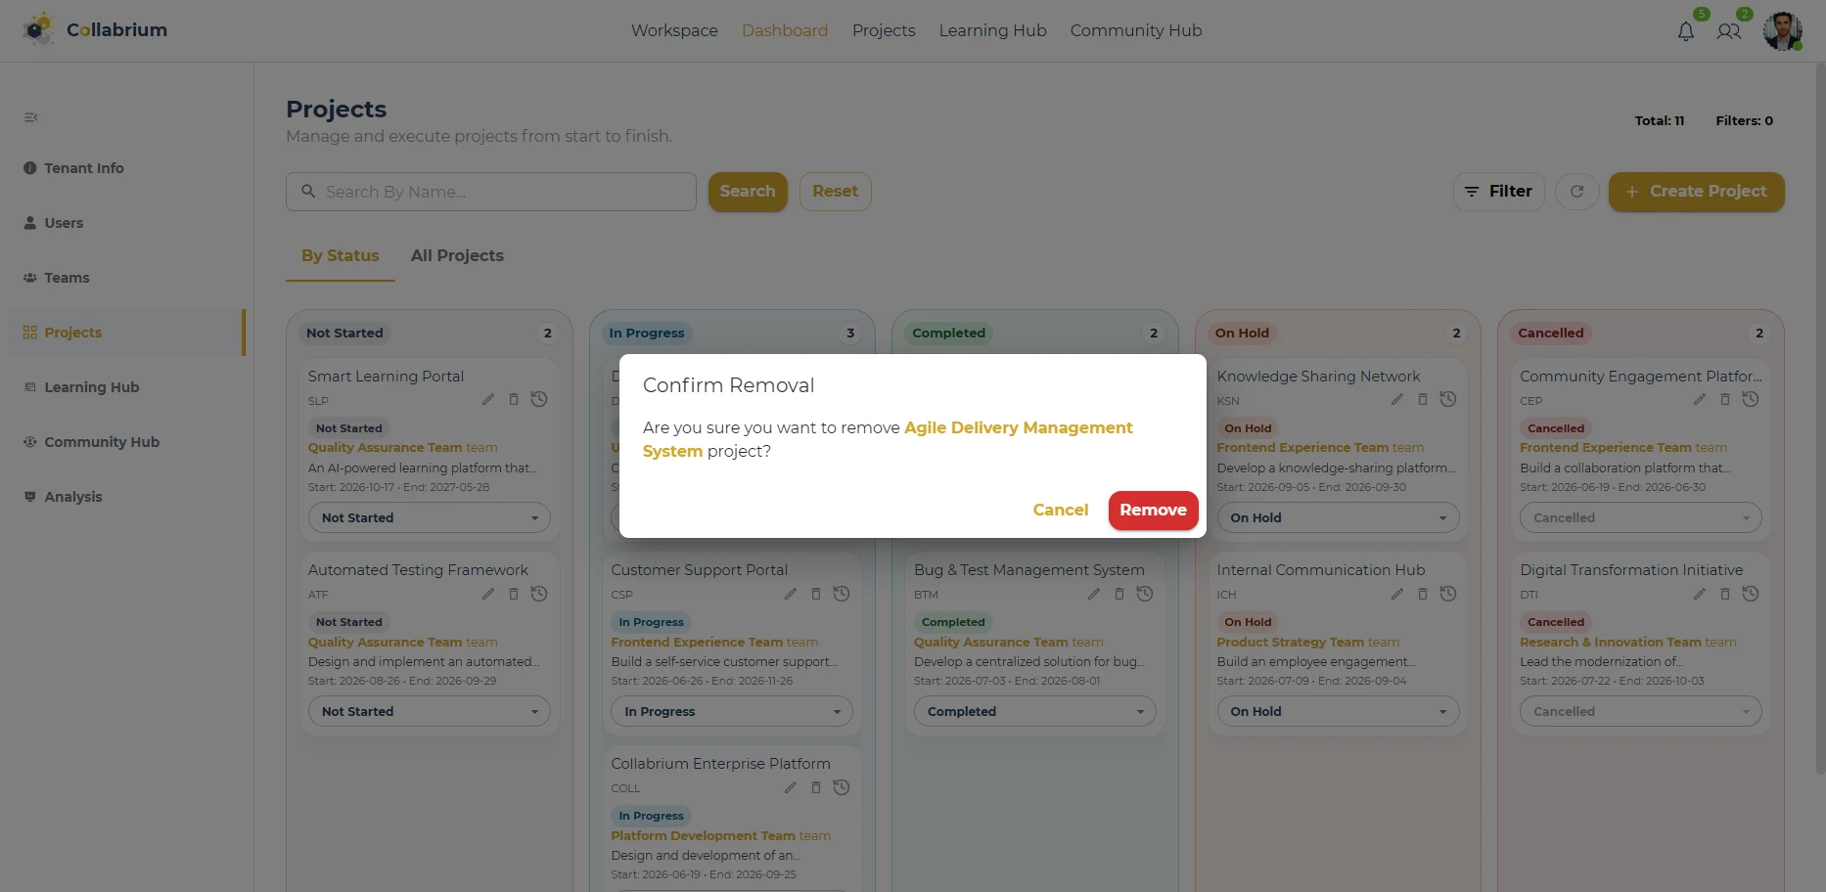Image resolution: width=1826 pixels, height=892 pixels.
Task: View history of Smart Learning Portal project
Action: (539, 399)
